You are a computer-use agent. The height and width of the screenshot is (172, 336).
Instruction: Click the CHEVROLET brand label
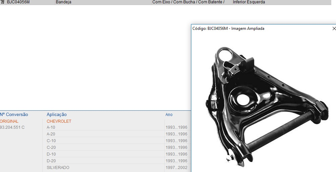click(59, 121)
